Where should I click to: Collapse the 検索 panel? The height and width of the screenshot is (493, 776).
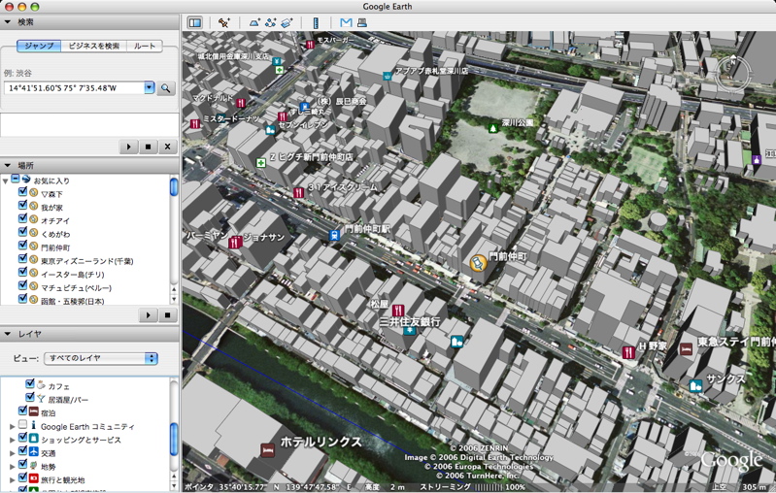click(8, 21)
